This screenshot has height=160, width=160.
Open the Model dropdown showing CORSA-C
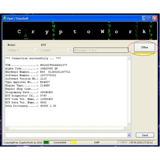[x=23, y=50]
